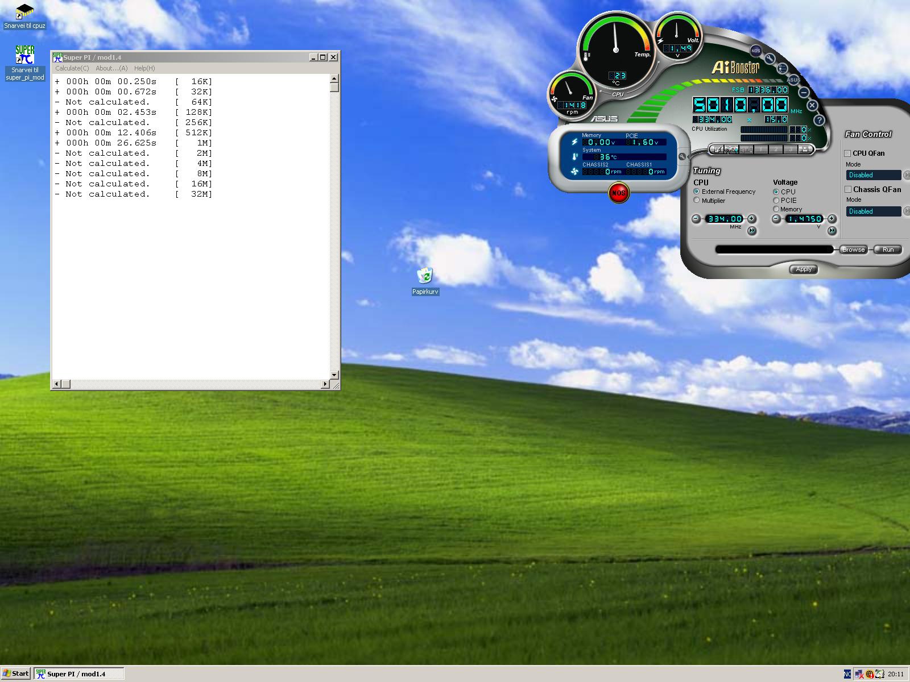Click the Apply button
The width and height of the screenshot is (910, 682).
804,269
